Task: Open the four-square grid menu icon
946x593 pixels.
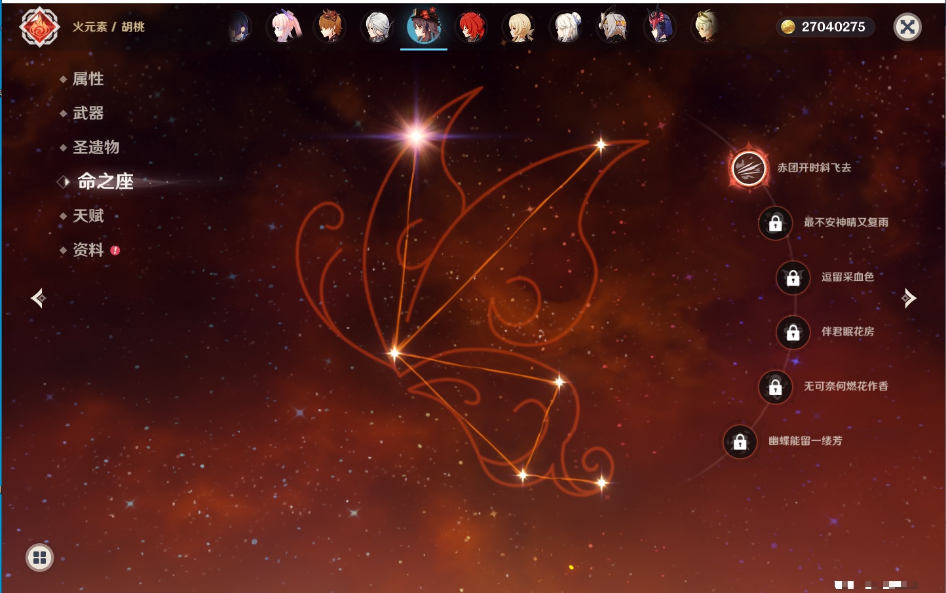Action: click(40, 558)
